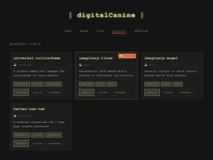Select Shell tag on imaginary-linux card

pos(112,84)
